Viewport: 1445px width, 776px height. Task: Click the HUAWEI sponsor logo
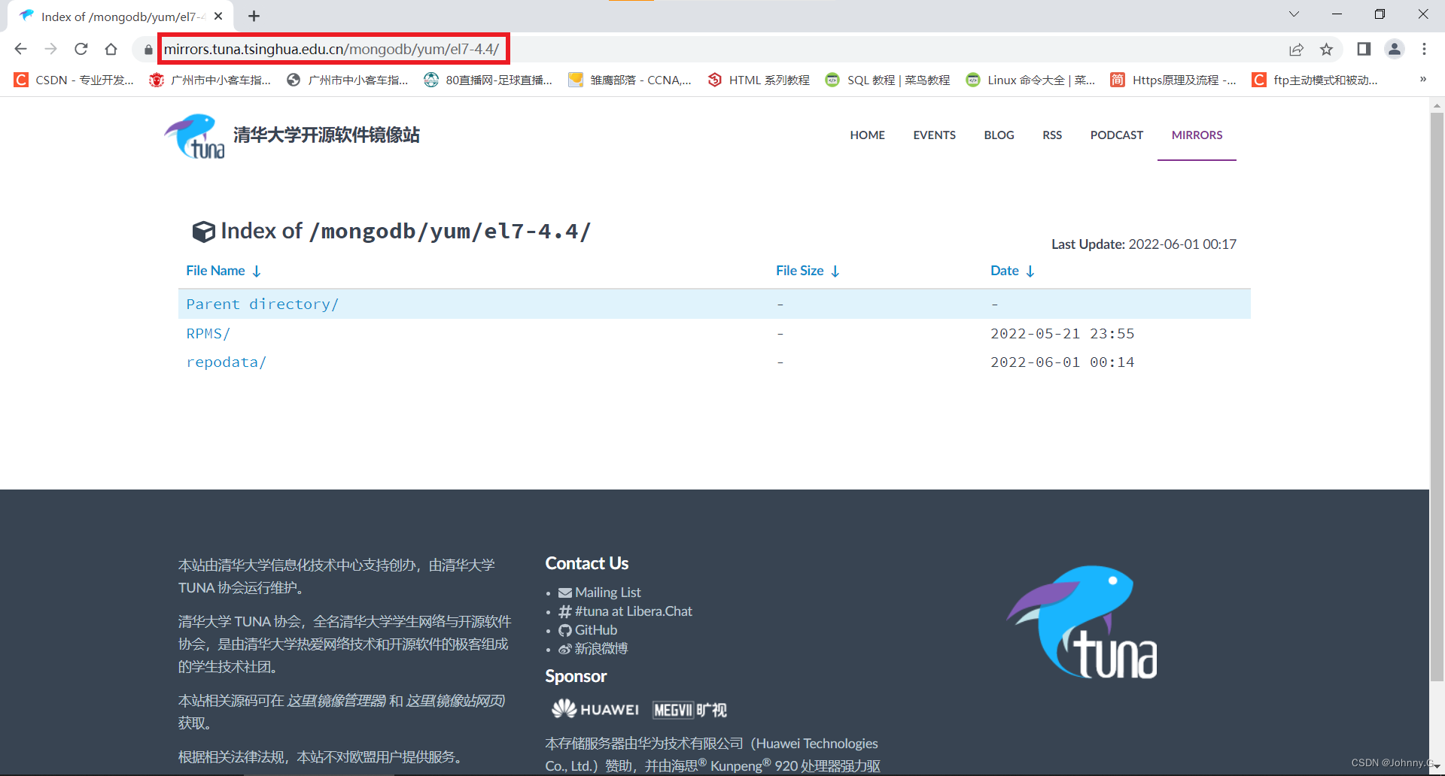pos(595,709)
